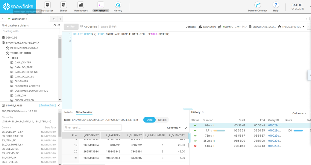Image resolution: width=311 pixels, height=165 pixels.
Task: Change the SNOWFLAKE_SAM... database context
Action: tap(262, 27)
